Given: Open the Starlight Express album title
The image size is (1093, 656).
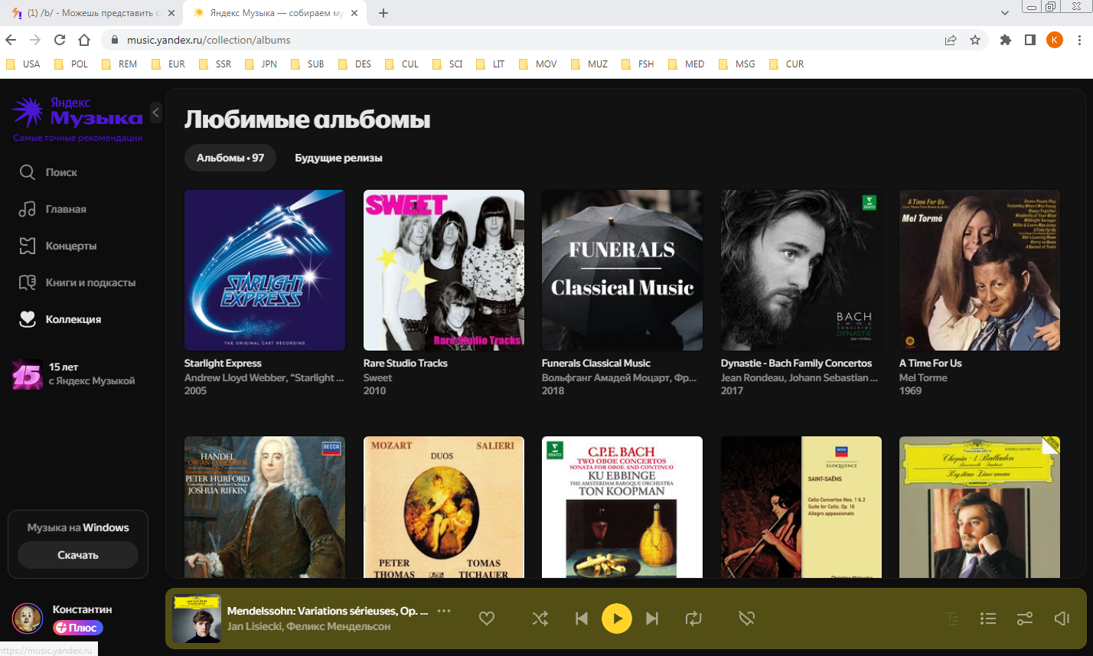Looking at the screenshot, I should [x=223, y=364].
